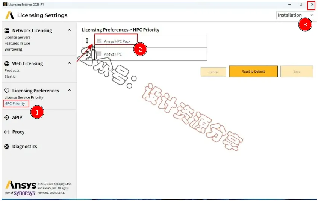This screenshot has height=201, width=318.
Task: Click the Network Licensing heading
Action: point(32,30)
